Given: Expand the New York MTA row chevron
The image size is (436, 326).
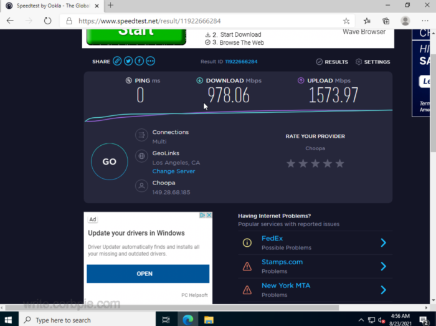Looking at the screenshot, I should tap(384, 290).
